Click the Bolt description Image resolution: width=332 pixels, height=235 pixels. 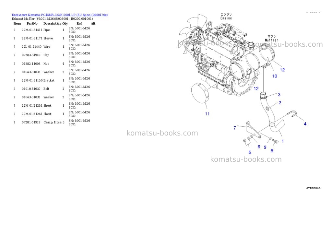click(x=46, y=89)
